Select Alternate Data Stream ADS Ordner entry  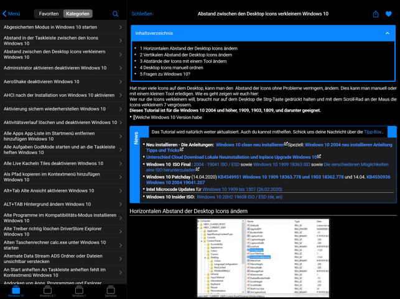coord(63,259)
